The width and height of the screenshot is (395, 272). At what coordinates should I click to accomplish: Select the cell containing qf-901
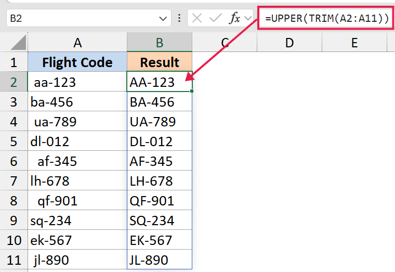point(77,200)
